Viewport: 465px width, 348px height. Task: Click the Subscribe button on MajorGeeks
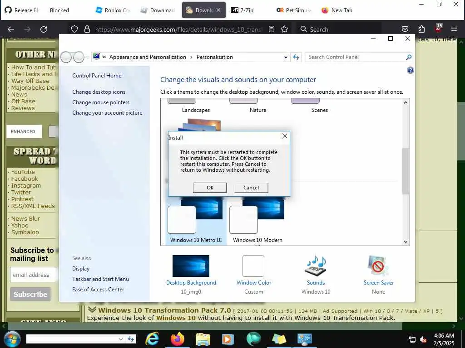click(x=30, y=294)
